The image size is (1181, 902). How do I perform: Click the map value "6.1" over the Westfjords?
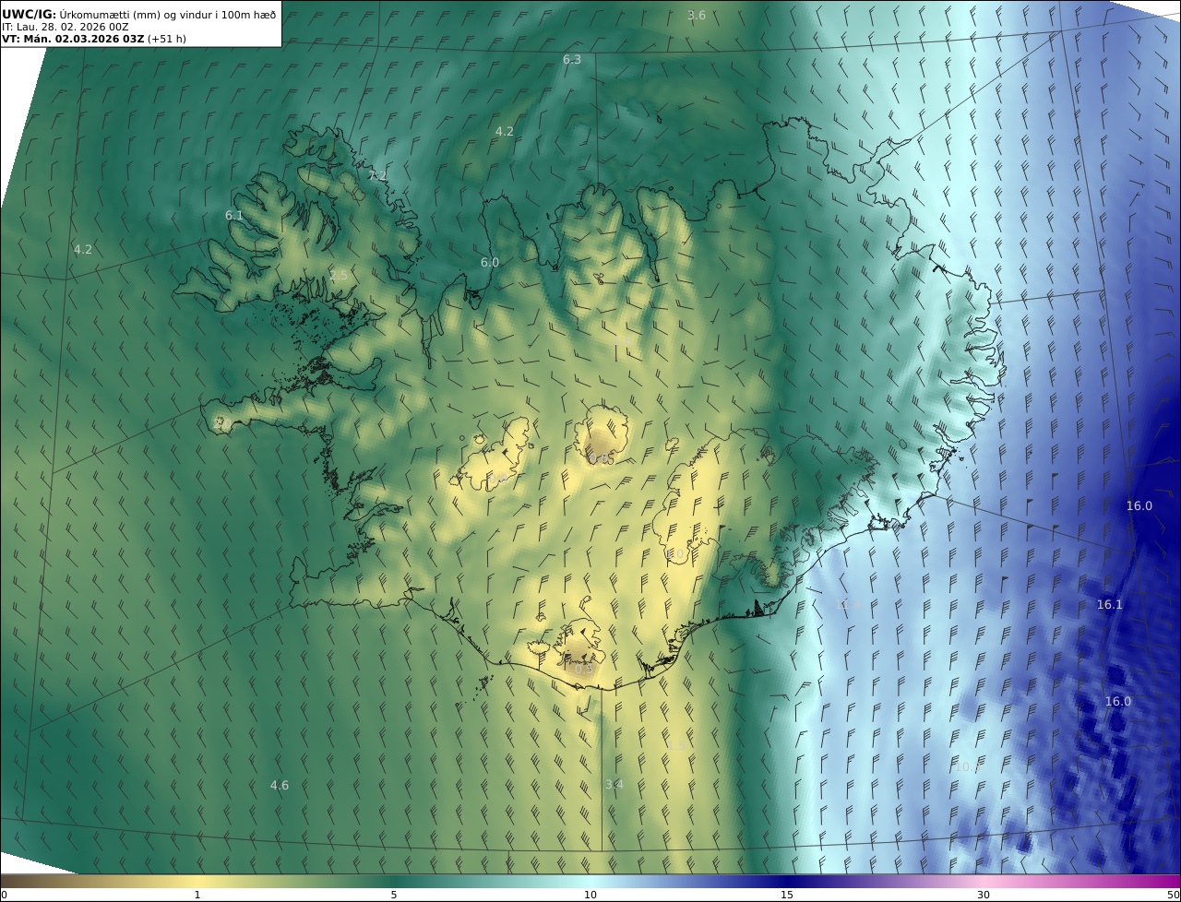point(234,215)
